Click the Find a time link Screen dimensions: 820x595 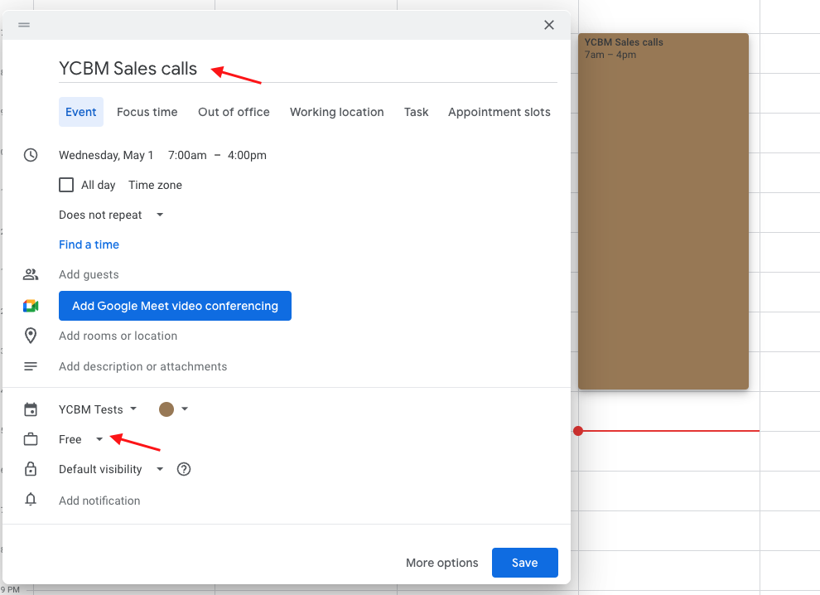coord(89,244)
